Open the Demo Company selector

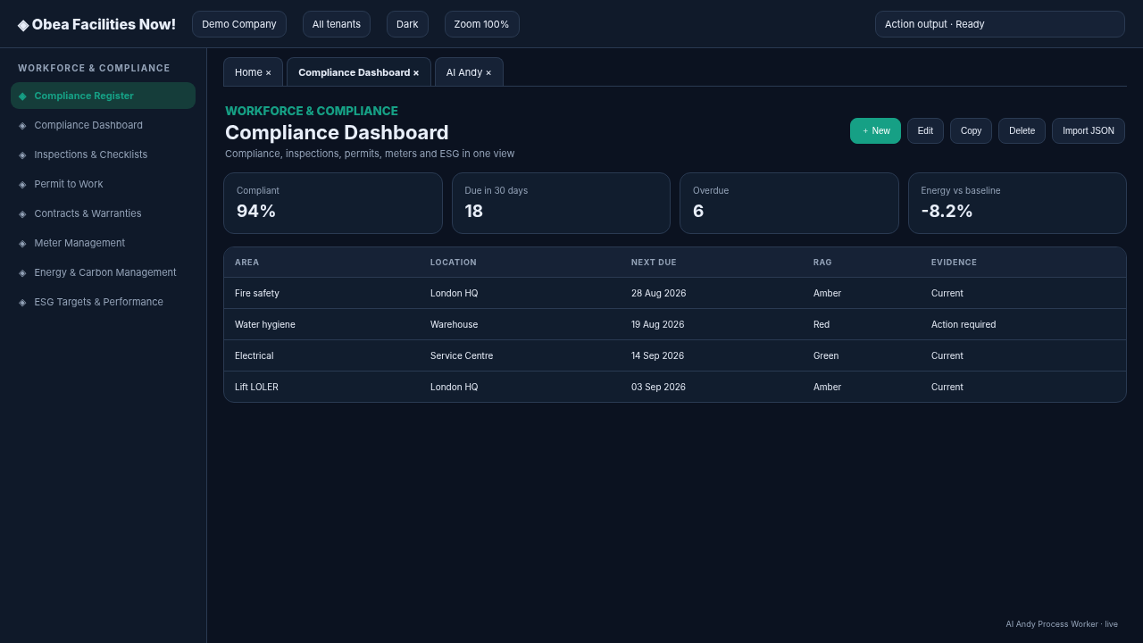[239, 24]
